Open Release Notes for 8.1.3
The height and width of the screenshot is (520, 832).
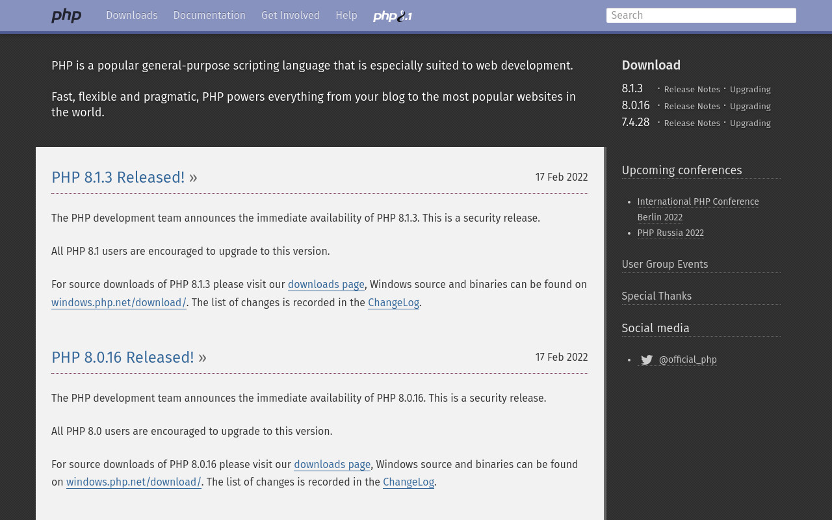(x=692, y=90)
